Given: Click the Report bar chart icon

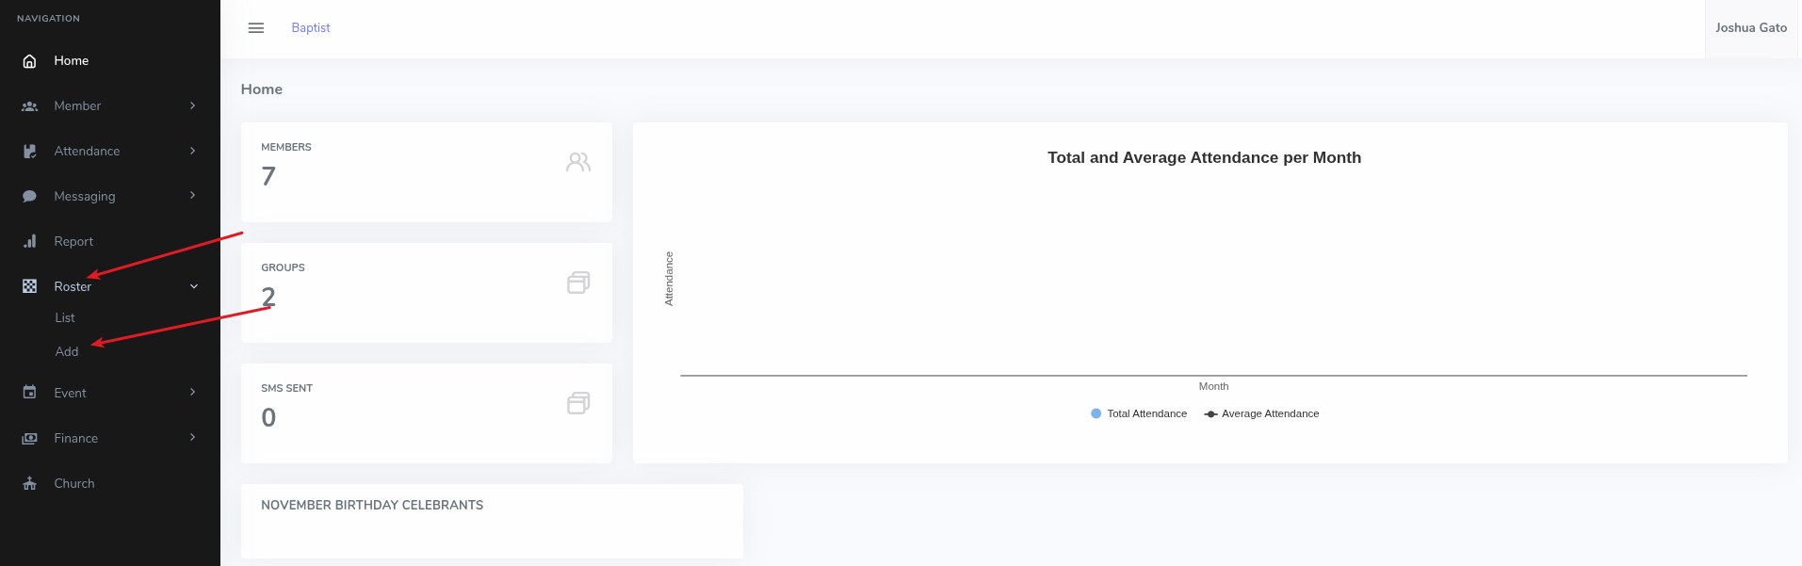Looking at the screenshot, I should [x=29, y=242].
